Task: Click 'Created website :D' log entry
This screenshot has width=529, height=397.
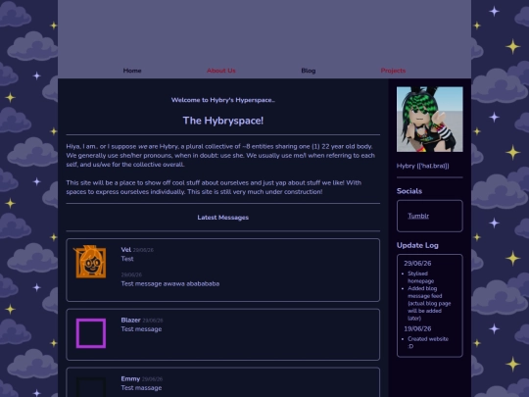Action: 428,342
